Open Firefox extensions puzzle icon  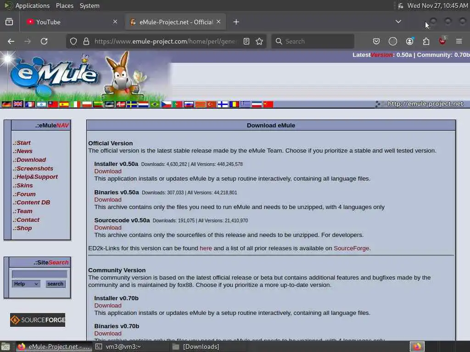[426, 41]
